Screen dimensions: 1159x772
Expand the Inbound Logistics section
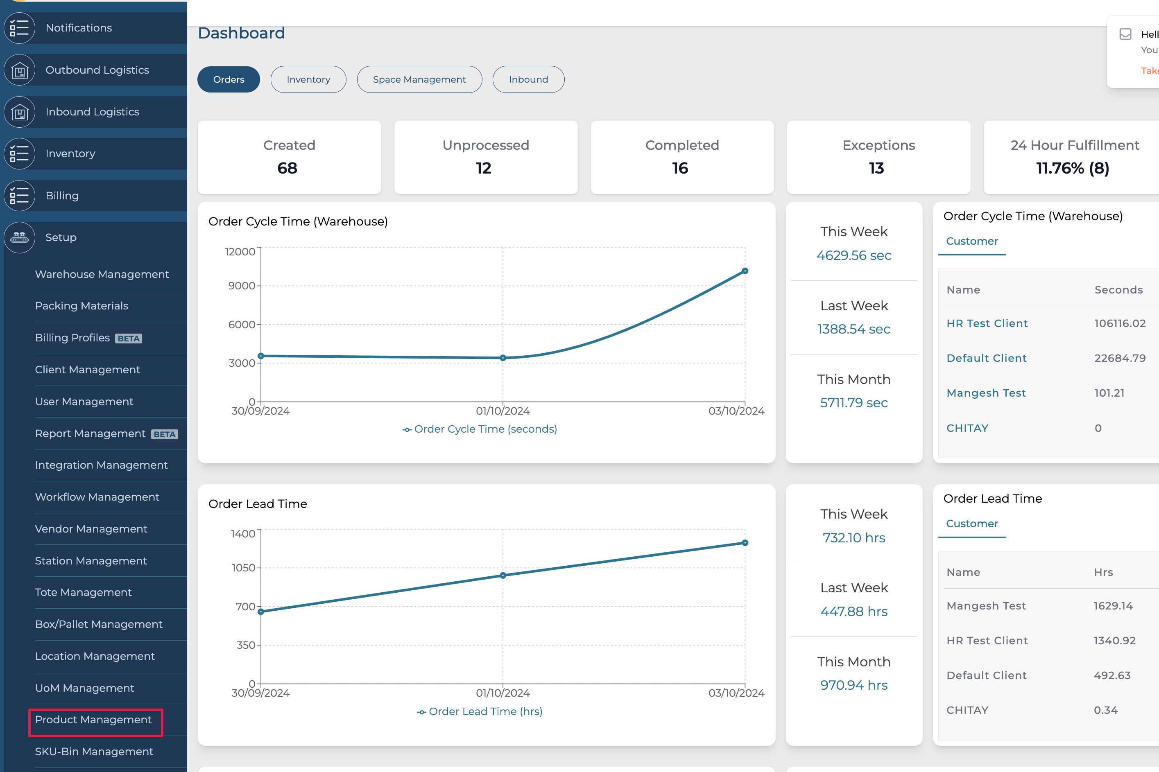(93, 112)
